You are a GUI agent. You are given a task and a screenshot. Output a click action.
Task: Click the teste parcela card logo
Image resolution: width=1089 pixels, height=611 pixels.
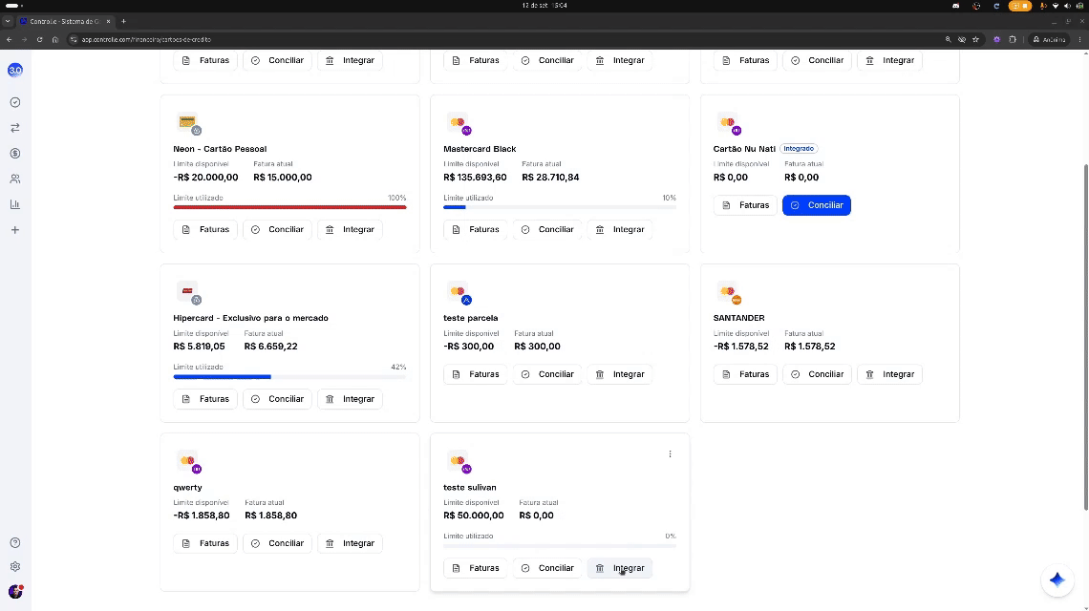click(x=459, y=293)
